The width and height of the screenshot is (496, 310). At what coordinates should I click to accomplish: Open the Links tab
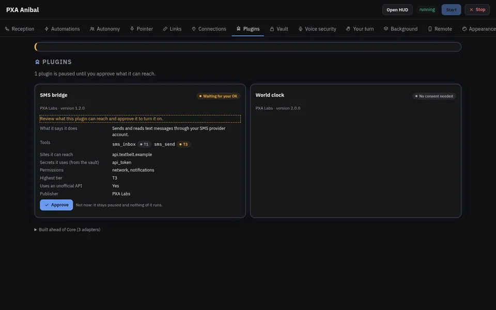point(172,29)
